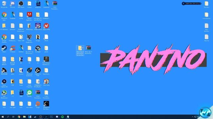
Task: Open the PUBG FPS increase folder
Action: point(21,26)
